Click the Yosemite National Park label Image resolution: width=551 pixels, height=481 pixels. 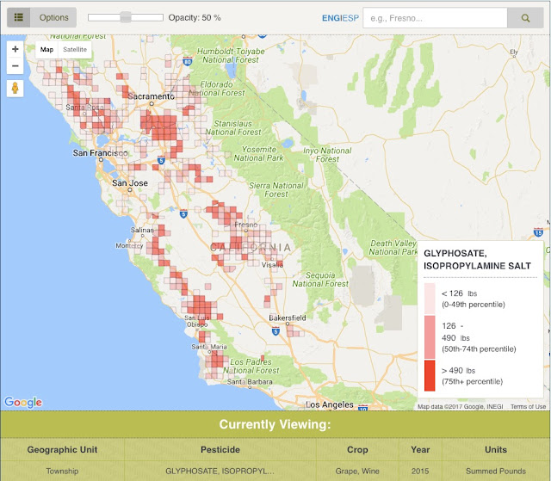[x=258, y=154]
